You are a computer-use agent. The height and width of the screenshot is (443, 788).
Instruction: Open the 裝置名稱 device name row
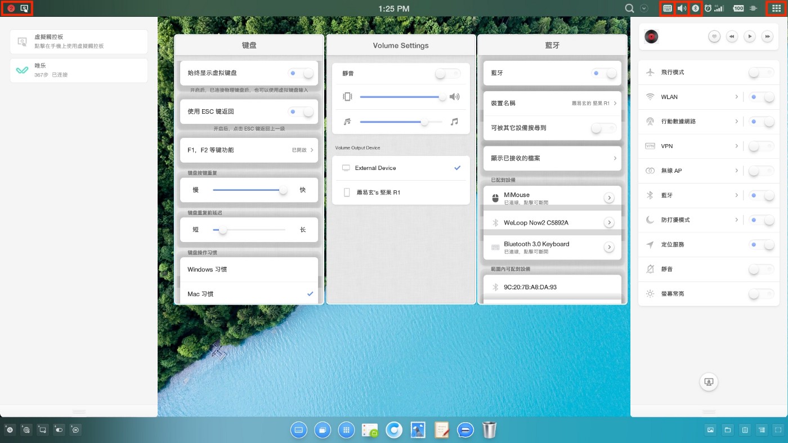pyautogui.click(x=552, y=104)
